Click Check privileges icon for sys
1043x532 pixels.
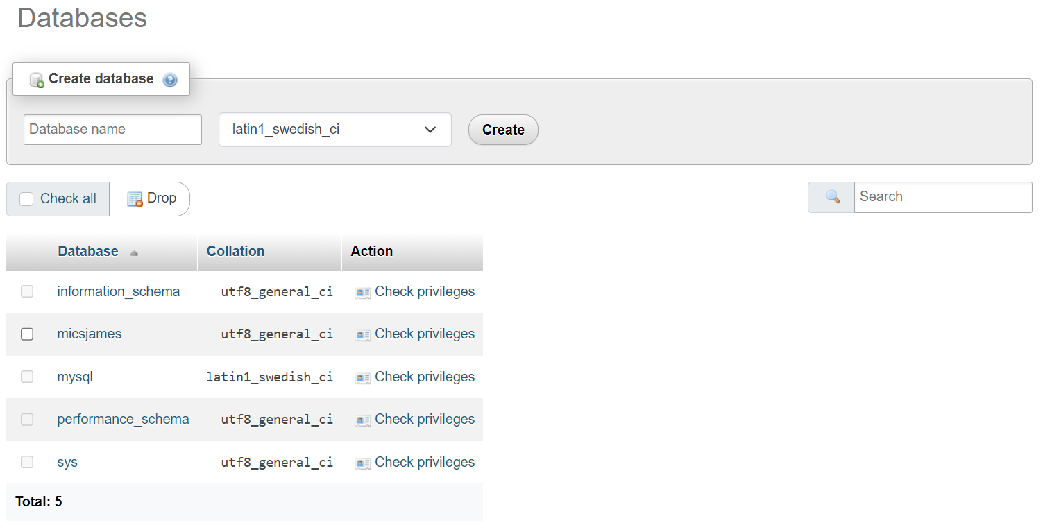pos(362,462)
